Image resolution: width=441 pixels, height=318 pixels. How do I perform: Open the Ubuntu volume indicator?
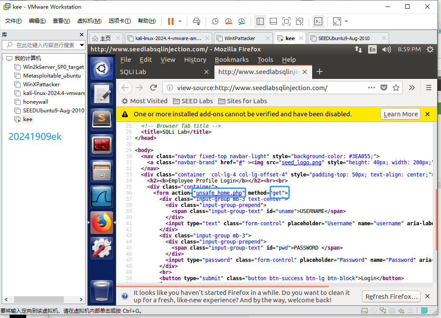click(386, 49)
